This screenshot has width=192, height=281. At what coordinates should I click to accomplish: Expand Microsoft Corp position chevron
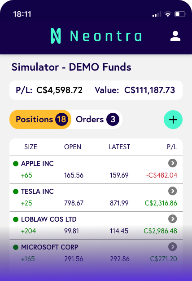click(173, 247)
